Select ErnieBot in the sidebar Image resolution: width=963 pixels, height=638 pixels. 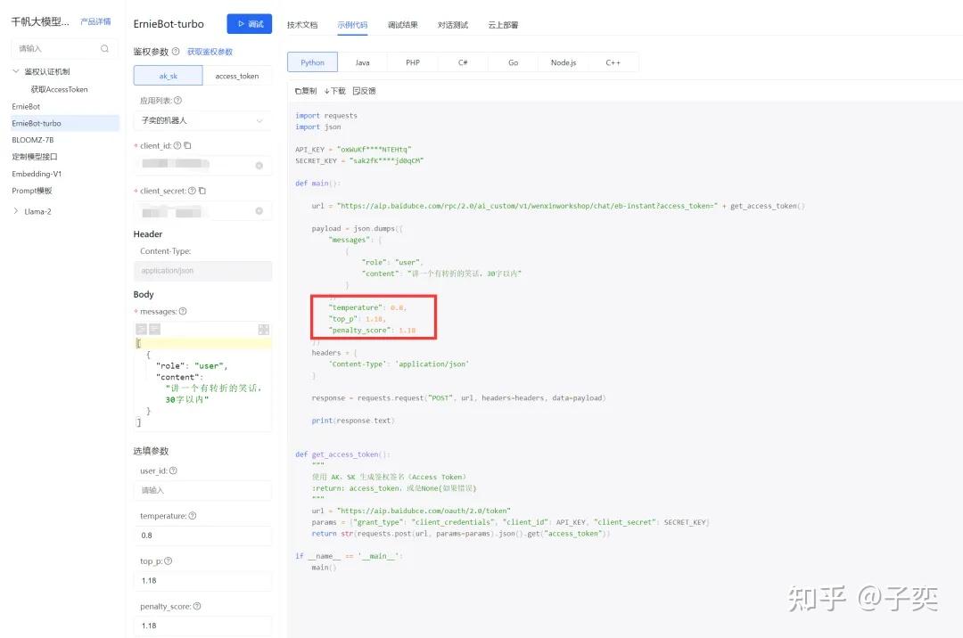click(x=26, y=106)
